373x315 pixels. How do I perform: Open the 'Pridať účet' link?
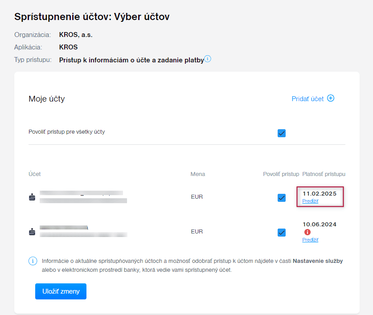coord(307,99)
